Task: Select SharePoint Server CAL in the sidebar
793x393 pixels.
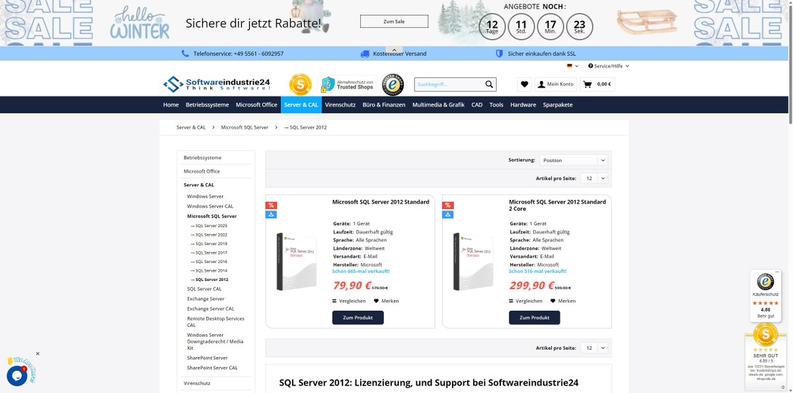Action: click(x=212, y=367)
